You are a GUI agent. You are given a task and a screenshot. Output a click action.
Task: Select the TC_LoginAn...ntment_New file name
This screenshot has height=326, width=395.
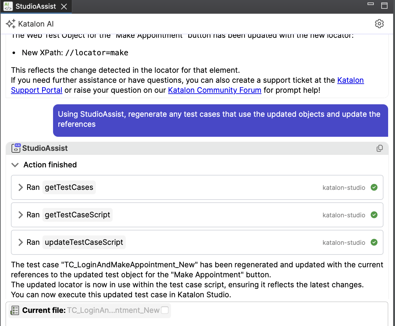(x=113, y=310)
